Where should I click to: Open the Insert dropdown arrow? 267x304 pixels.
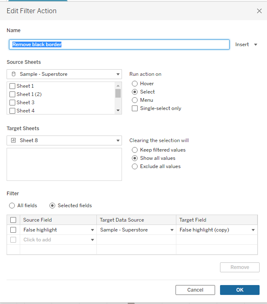pos(255,44)
